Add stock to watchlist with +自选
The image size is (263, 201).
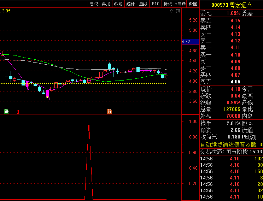click(180, 4)
